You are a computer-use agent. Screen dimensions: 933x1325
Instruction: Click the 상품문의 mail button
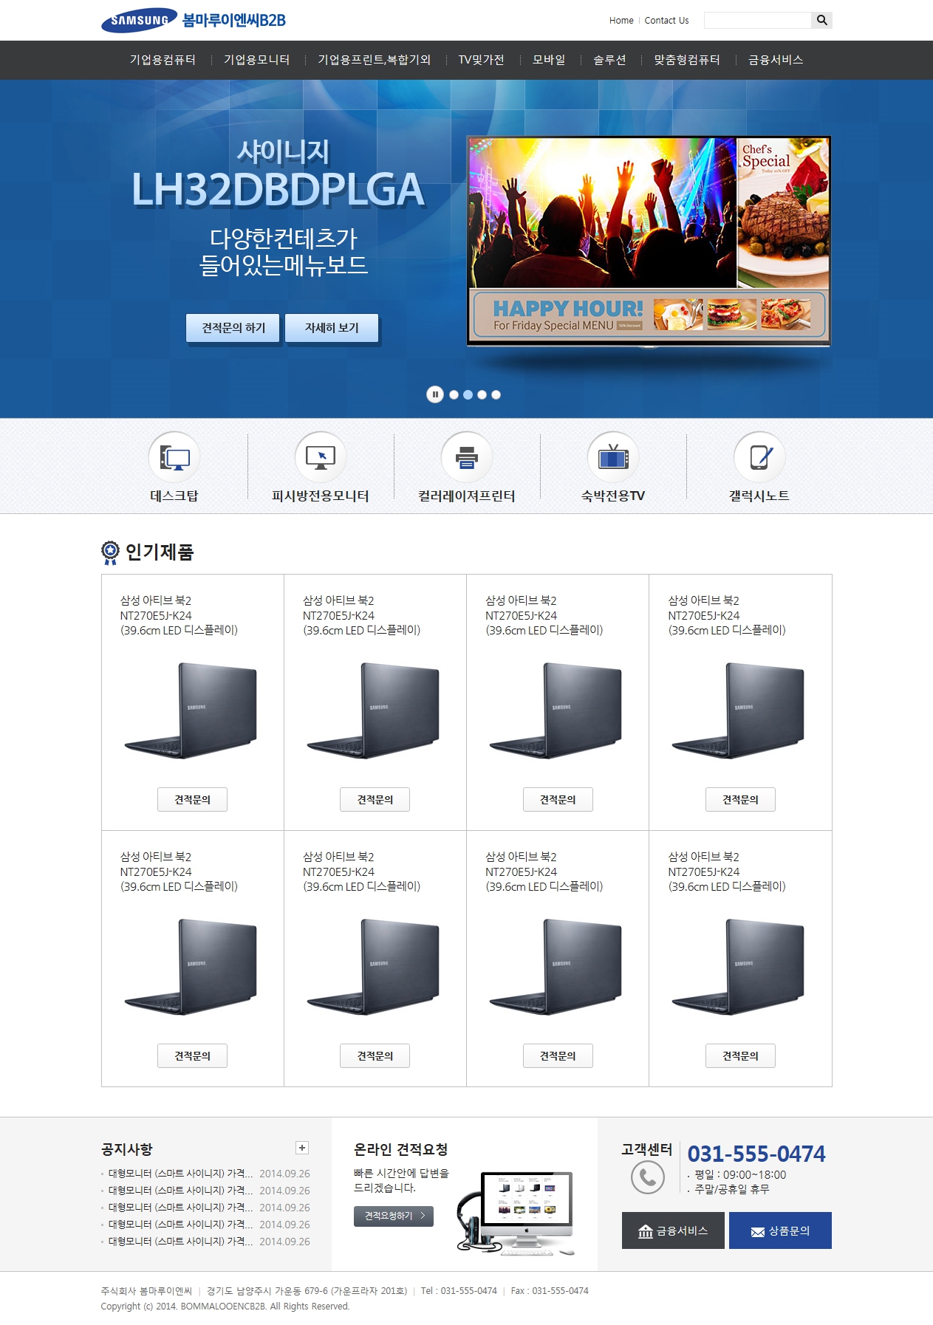pyautogui.click(x=780, y=1230)
